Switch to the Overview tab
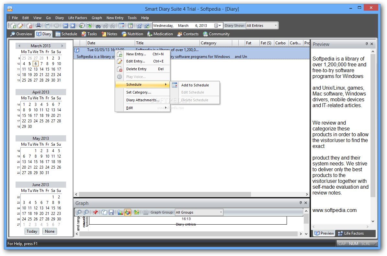Screen dimensions: 387x256 [21, 34]
